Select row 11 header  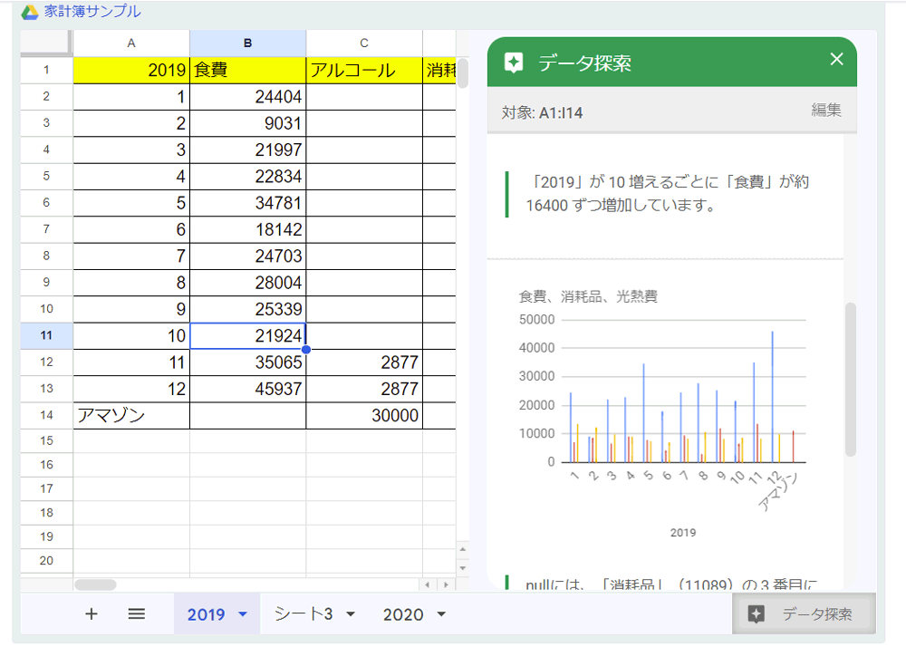46,335
